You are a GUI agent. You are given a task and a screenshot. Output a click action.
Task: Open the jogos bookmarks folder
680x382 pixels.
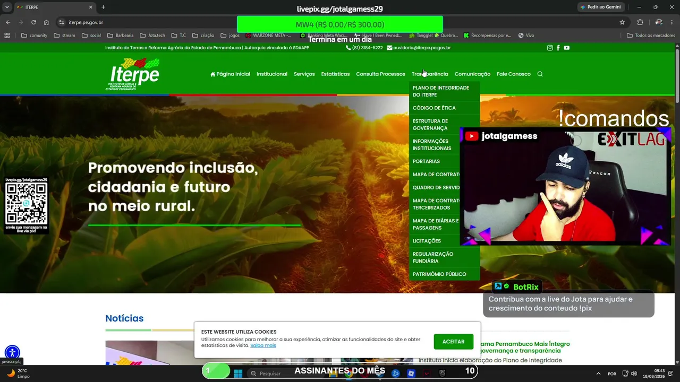(x=230, y=36)
